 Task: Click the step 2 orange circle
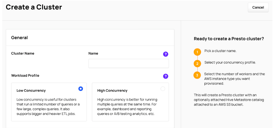point(197,63)
